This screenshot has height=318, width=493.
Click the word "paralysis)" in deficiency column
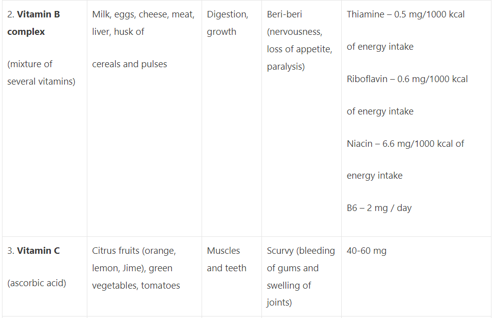pyautogui.click(x=285, y=67)
